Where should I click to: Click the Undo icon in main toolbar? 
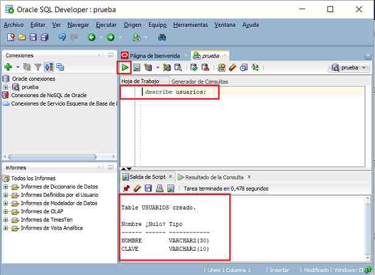[x=62, y=37]
